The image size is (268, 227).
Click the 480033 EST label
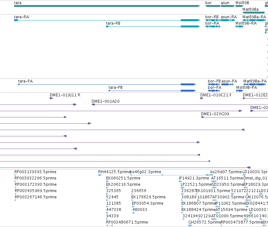(x=140, y=210)
